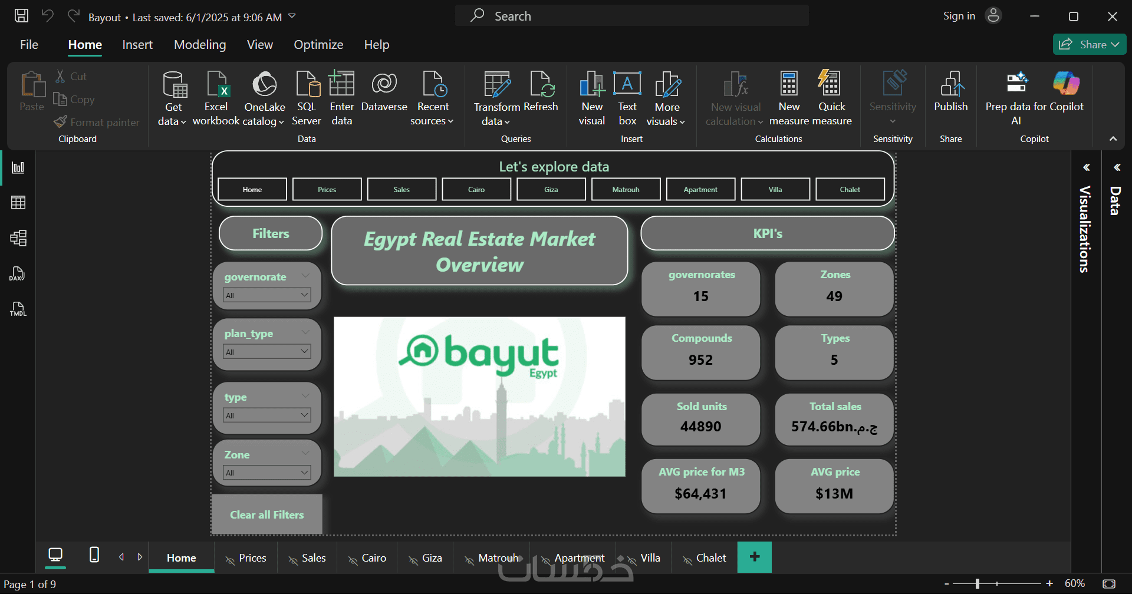Screen dimensions: 1132x594
Task: Click Sign in
Action: pyautogui.click(x=959, y=16)
